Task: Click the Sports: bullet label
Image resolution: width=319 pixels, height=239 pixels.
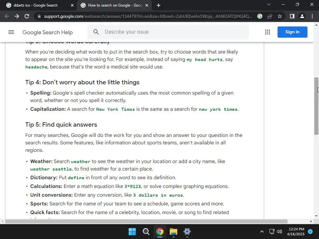Action: (x=39, y=204)
